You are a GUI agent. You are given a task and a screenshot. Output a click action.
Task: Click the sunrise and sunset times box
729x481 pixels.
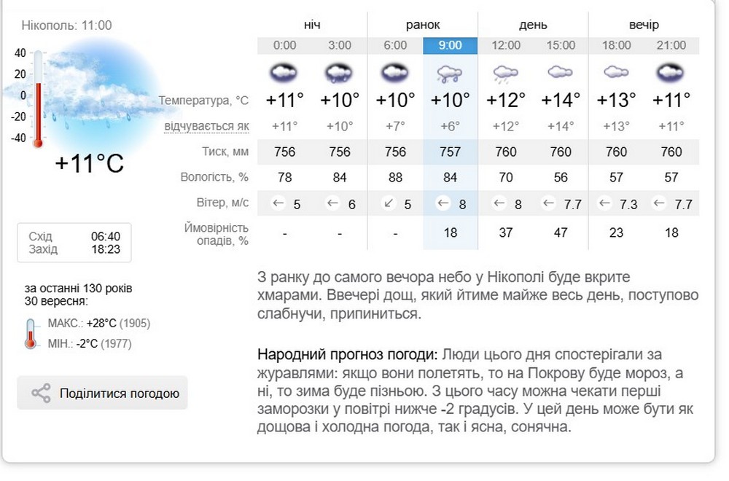[x=74, y=243]
